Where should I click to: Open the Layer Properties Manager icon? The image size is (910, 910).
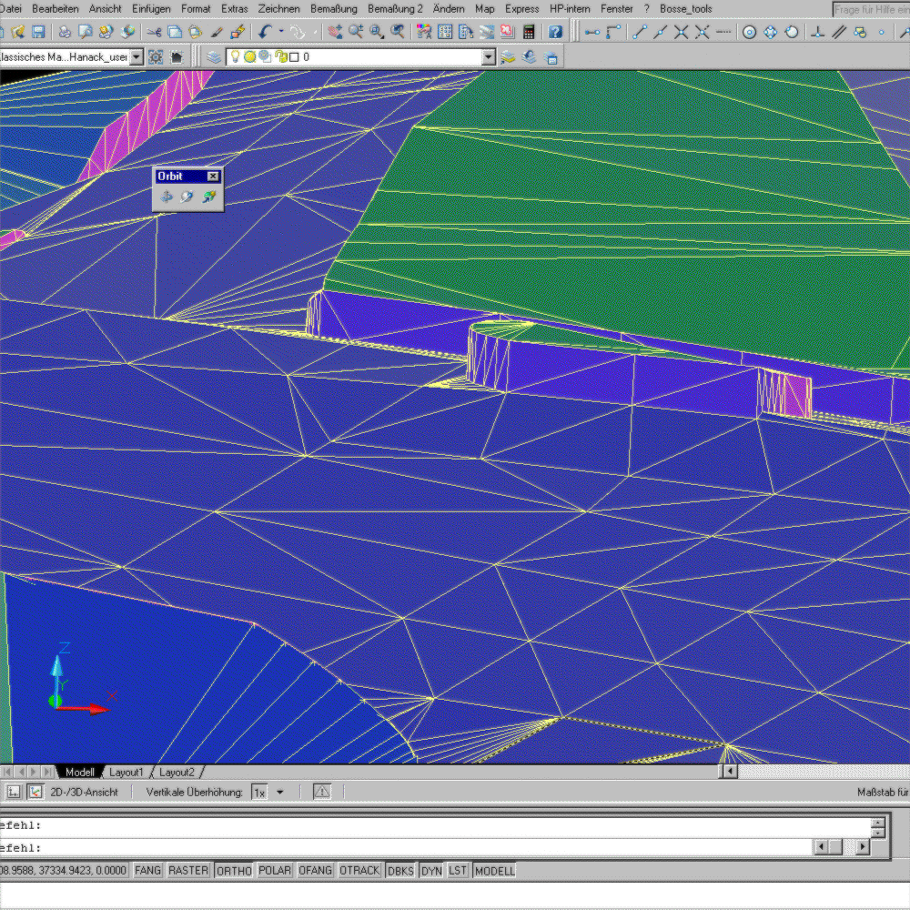tap(213, 56)
